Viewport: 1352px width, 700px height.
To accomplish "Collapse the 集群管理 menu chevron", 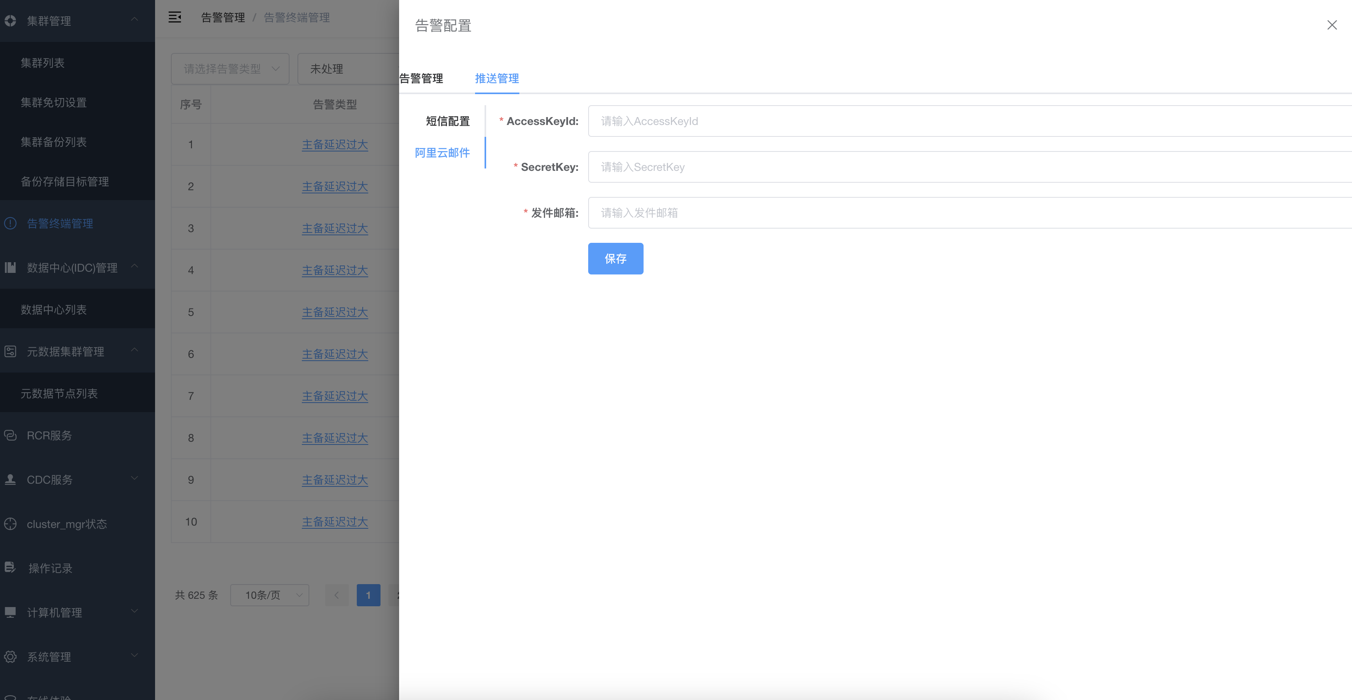I will click(x=134, y=19).
